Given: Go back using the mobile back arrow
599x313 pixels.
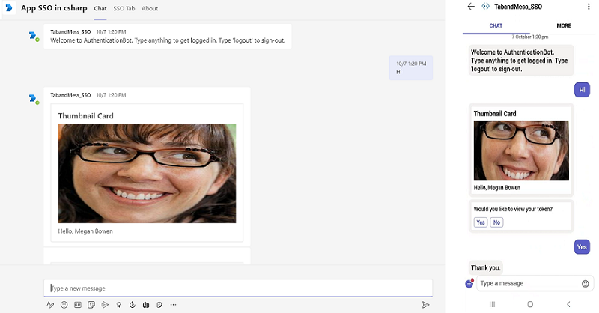Looking at the screenshot, I should pyautogui.click(x=471, y=7).
